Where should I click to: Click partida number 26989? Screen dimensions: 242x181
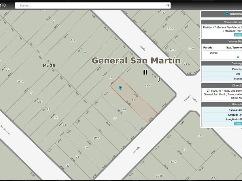pyautogui.click(x=214, y=53)
